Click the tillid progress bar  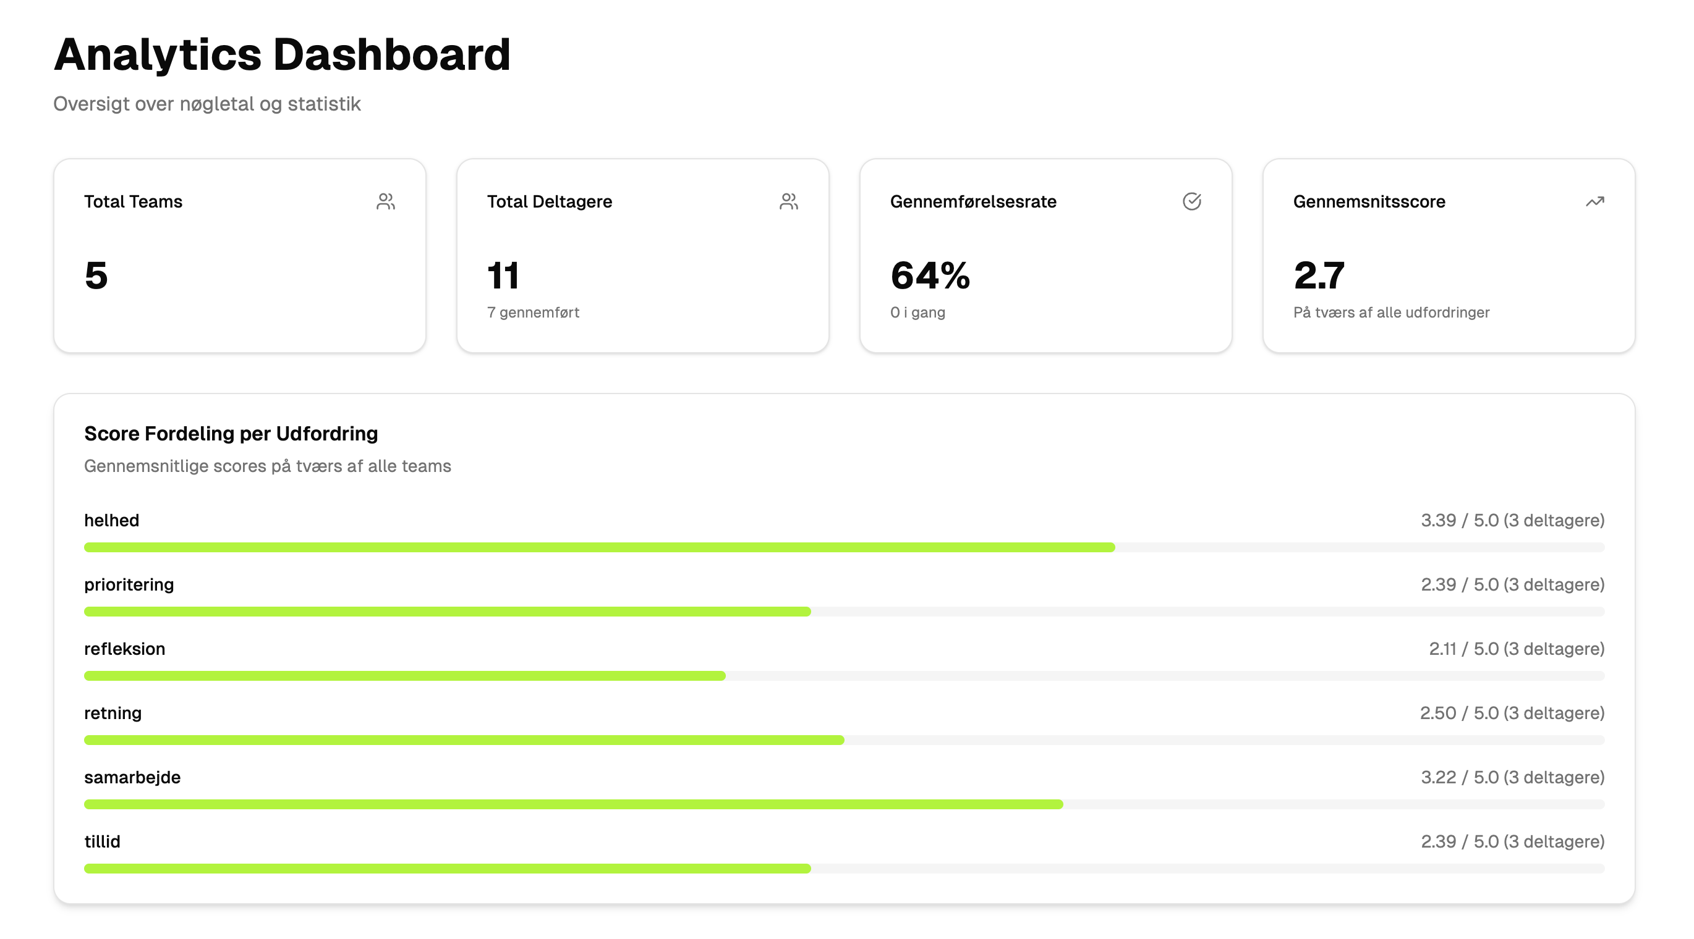844,869
